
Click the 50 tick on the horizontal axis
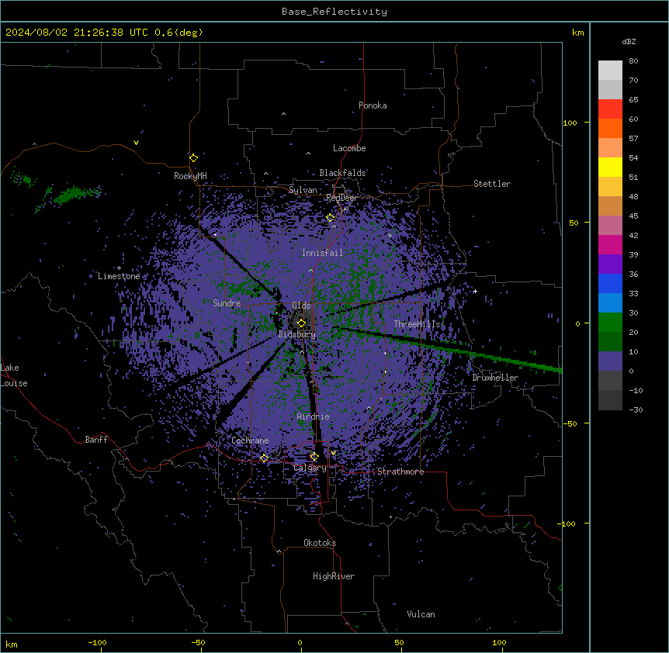399,642
